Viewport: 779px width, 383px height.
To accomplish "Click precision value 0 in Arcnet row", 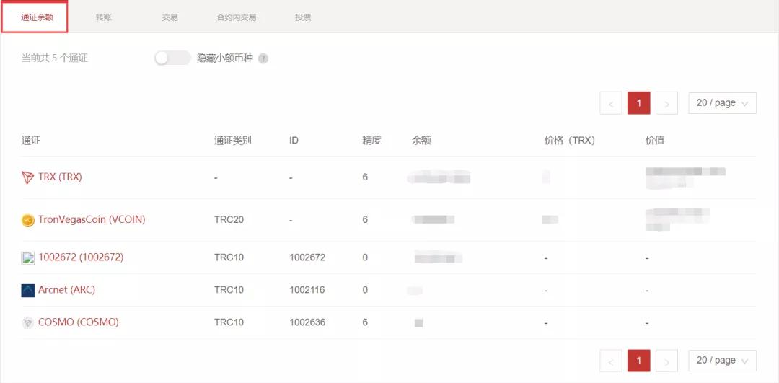I will 365,290.
